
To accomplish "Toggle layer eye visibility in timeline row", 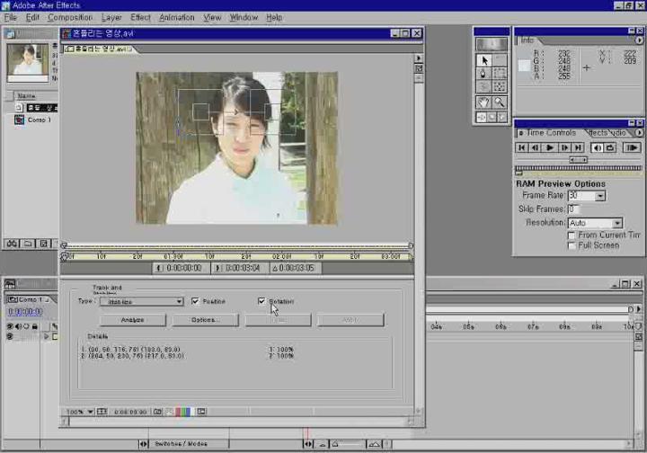I will (x=10, y=336).
